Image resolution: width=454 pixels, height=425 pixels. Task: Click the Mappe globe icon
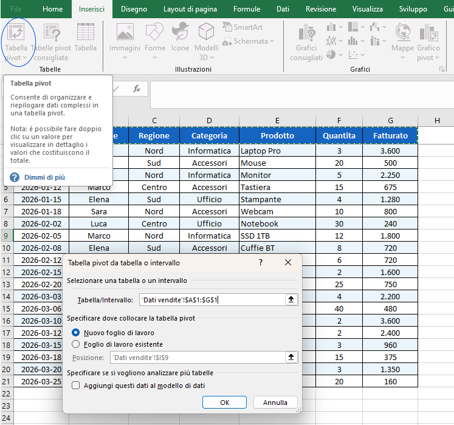click(403, 32)
